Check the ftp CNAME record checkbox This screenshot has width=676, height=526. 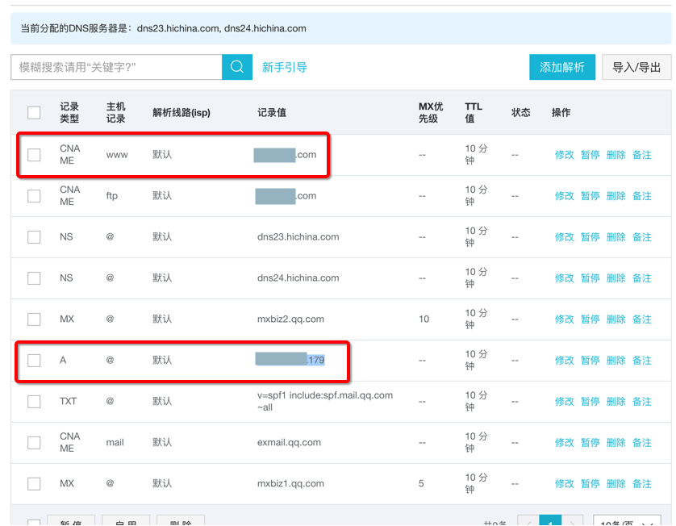(x=34, y=196)
